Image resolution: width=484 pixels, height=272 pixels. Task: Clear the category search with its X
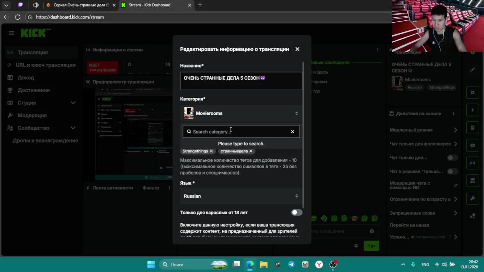292,131
